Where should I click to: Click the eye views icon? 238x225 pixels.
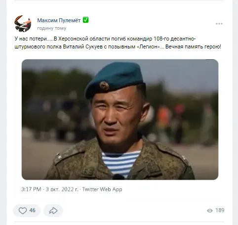coord(210,211)
